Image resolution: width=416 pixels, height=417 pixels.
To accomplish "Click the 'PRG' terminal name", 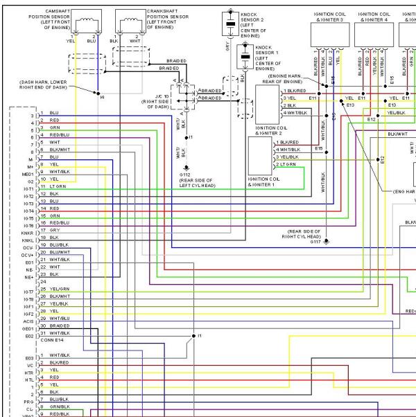I will (x=28, y=402).
